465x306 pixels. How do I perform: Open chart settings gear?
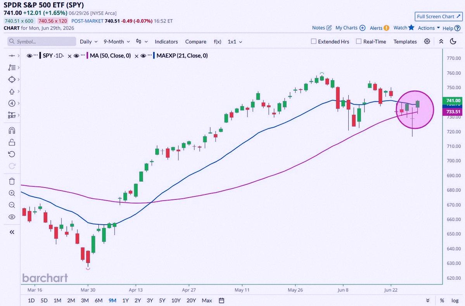click(427, 41)
